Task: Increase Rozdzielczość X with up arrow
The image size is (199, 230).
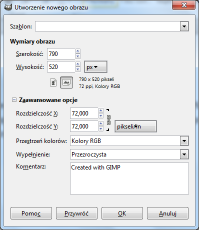Action: [x=101, y=110]
